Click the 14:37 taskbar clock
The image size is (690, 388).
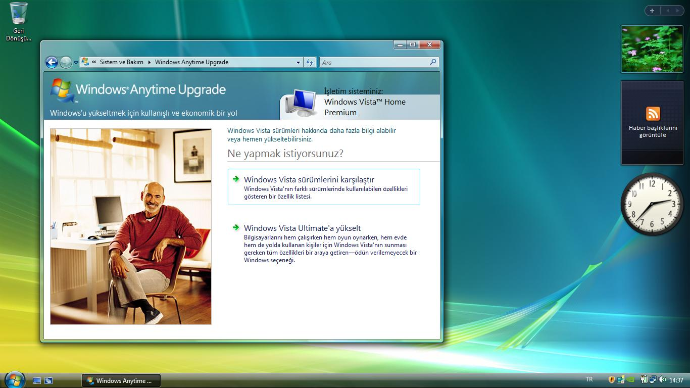pos(676,380)
